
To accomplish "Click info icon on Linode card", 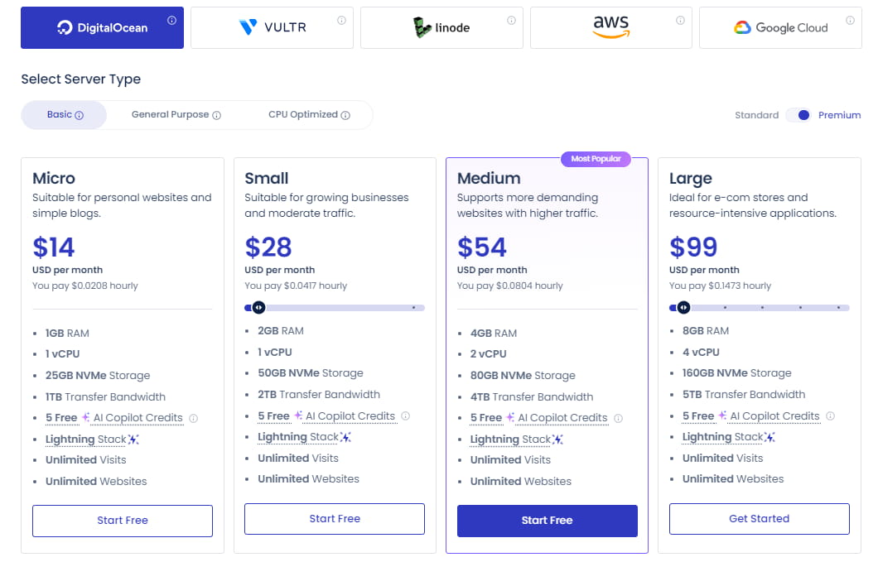I will [x=511, y=21].
